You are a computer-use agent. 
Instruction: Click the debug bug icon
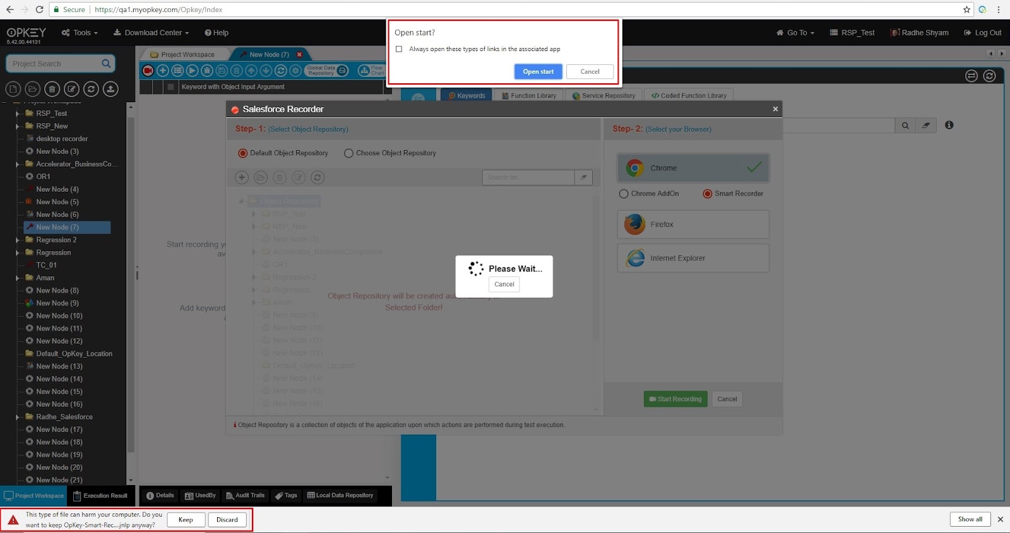tap(207, 71)
